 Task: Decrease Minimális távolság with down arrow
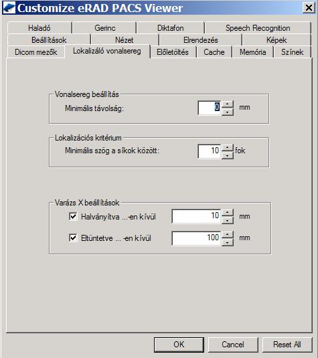[x=228, y=112]
